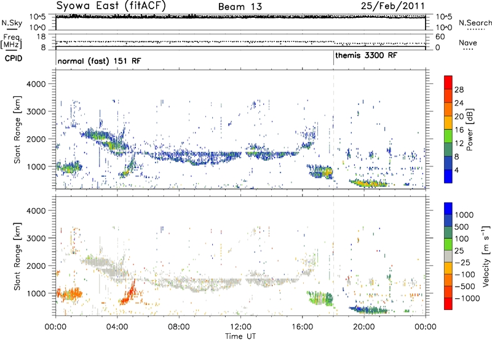Click the '16:00' time axis label

pos(302,327)
